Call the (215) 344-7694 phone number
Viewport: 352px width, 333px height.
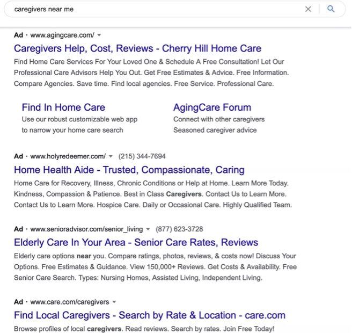[142, 156]
